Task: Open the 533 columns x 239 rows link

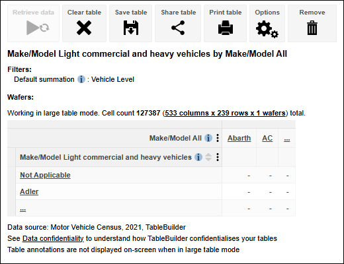Action: pyautogui.click(x=225, y=113)
